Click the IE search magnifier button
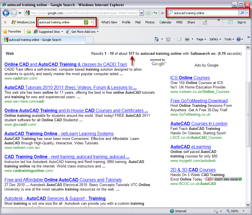Image resolution: width=252 pixels, height=215 pixels. (242, 13)
